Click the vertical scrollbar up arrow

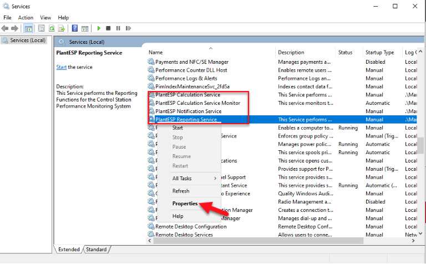[420, 52]
